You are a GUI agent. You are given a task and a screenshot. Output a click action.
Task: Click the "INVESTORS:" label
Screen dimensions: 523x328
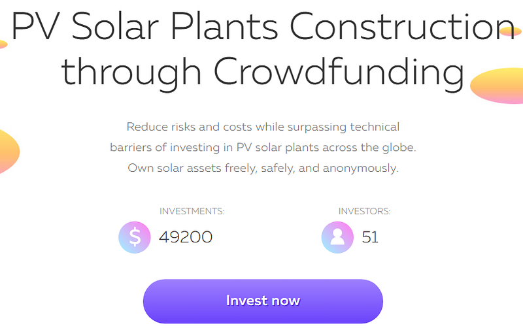[x=364, y=211]
